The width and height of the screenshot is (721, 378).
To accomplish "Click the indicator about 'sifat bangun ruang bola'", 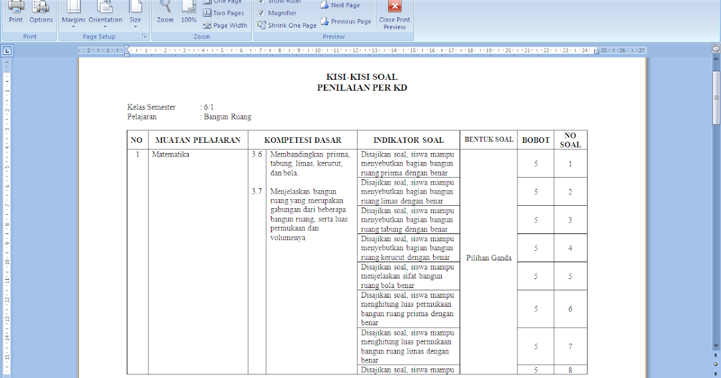I will pos(409,276).
